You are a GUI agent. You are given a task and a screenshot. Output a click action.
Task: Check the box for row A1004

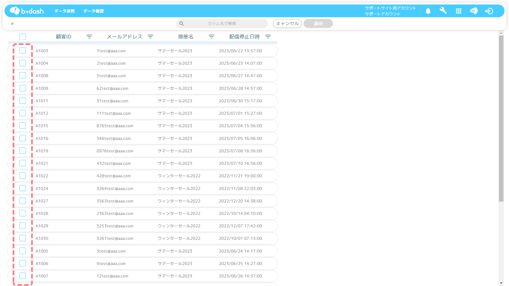(23, 63)
